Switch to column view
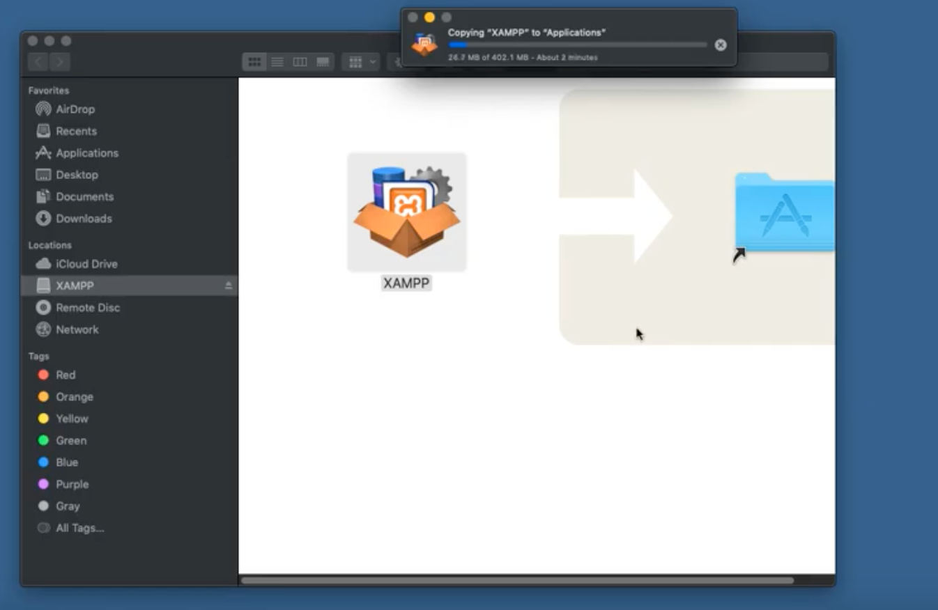Image resolution: width=938 pixels, height=610 pixels. tap(300, 62)
